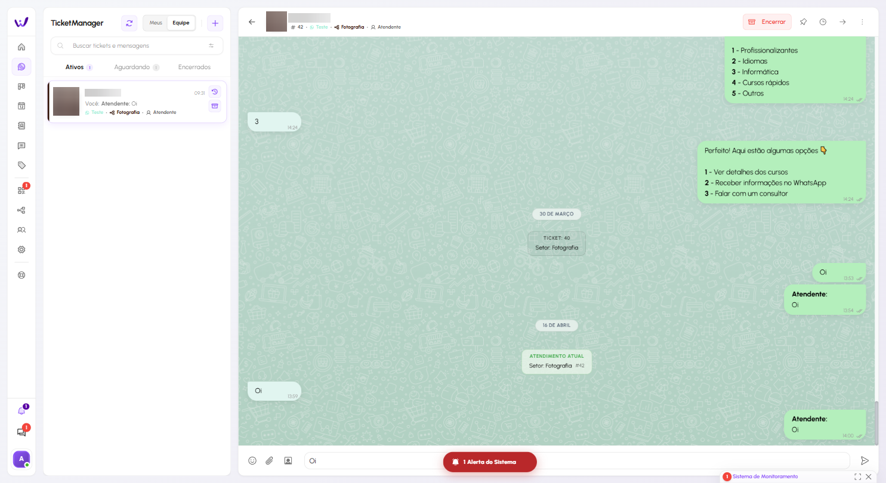Click the paperclip attachment icon
886x483 pixels.
(x=270, y=460)
